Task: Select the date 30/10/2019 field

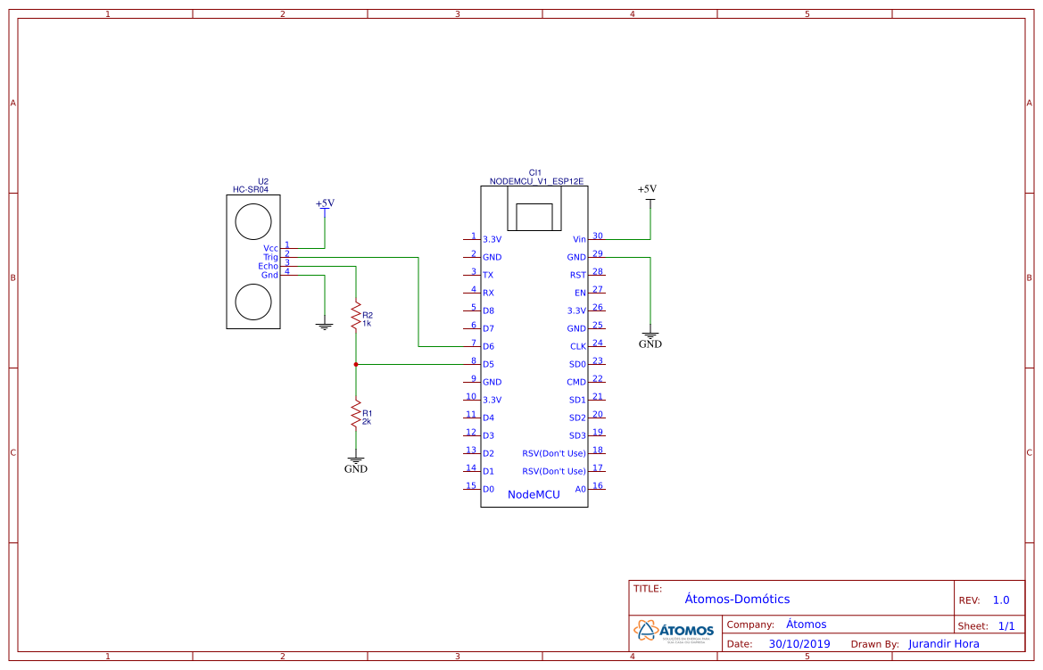Action: 799,644
